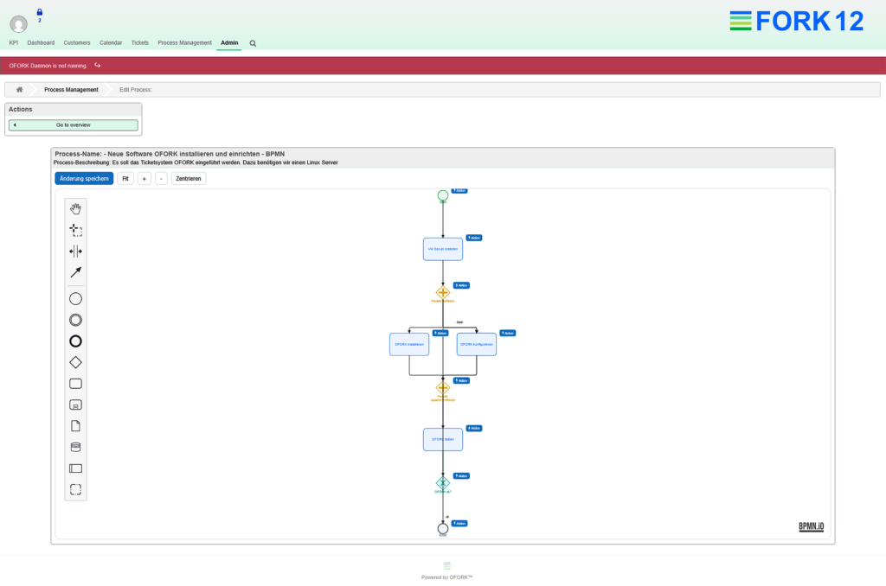This screenshot has height=586, width=886.
Task: Click 'Änderung speichern' button
Action: point(84,178)
